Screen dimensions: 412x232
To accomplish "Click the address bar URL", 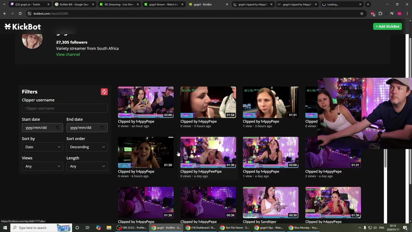I will pyautogui.click(x=51, y=14).
